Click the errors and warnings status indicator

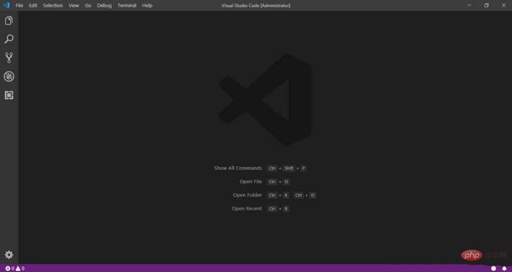pyautogui.click(x=15, y=268)
